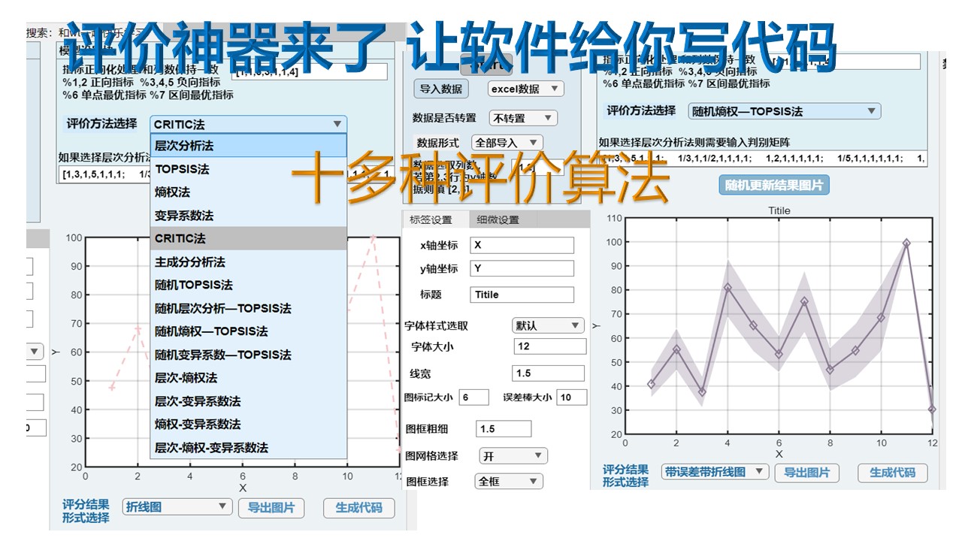Click the 导入数据 button

(441, 89)
